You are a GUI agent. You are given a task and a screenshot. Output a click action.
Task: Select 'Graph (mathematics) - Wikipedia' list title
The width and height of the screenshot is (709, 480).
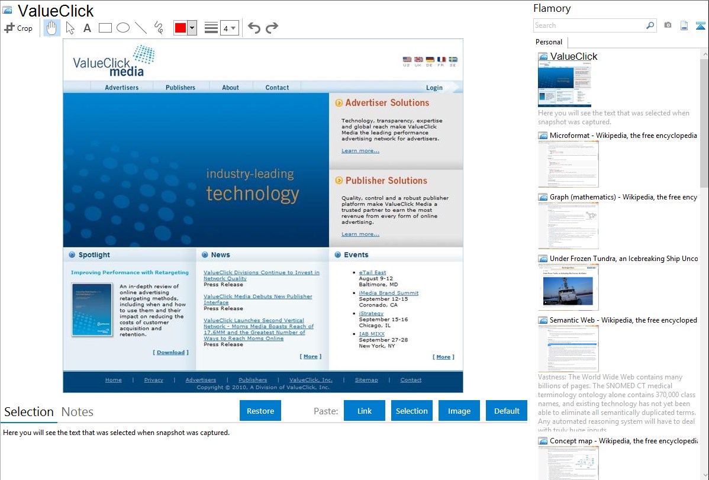623,197
